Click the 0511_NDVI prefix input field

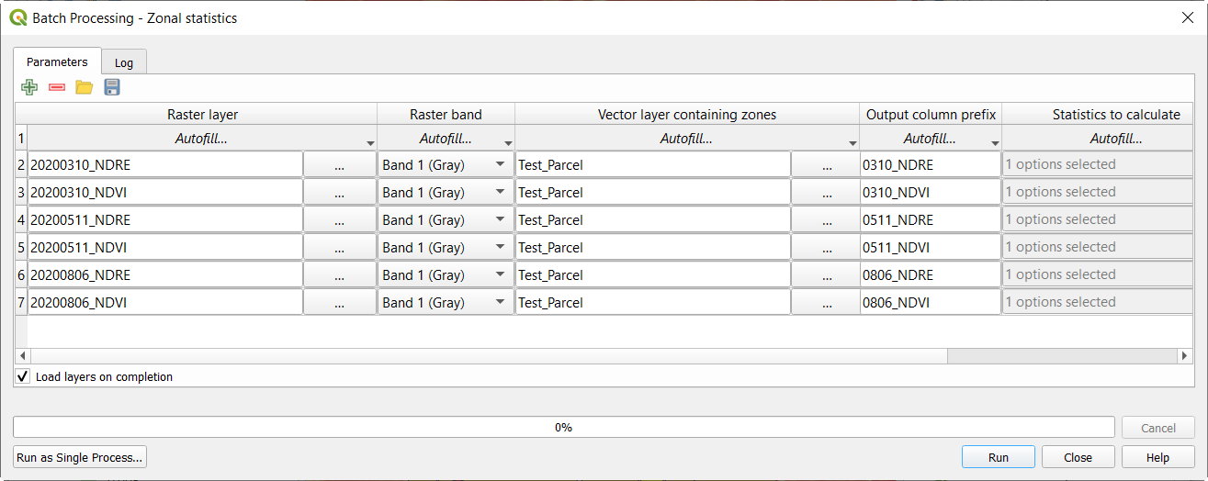click(x=930, y=248)
